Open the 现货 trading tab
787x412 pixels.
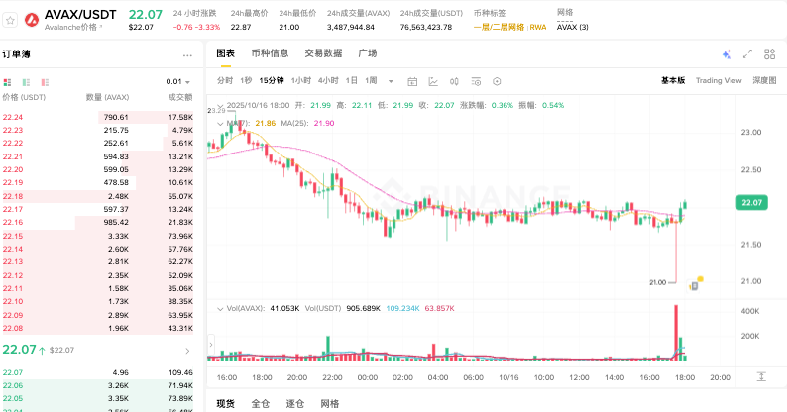tap(225, 403)
